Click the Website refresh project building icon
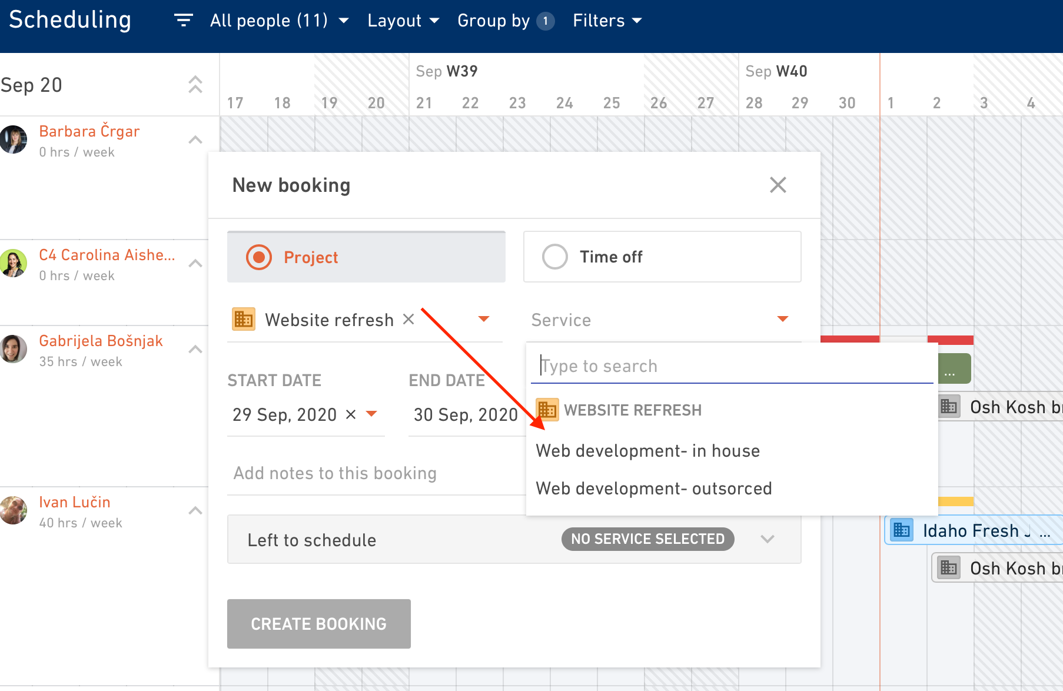 [244, 319]
